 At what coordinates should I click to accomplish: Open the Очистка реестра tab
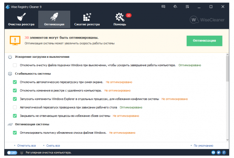click(x=21, y=20)
